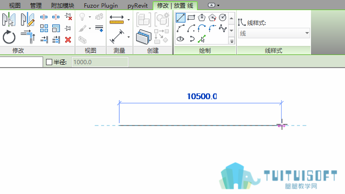Click the Linework tool in View panel
This screenshot has width=345, height=194.
tap(99, 28)
